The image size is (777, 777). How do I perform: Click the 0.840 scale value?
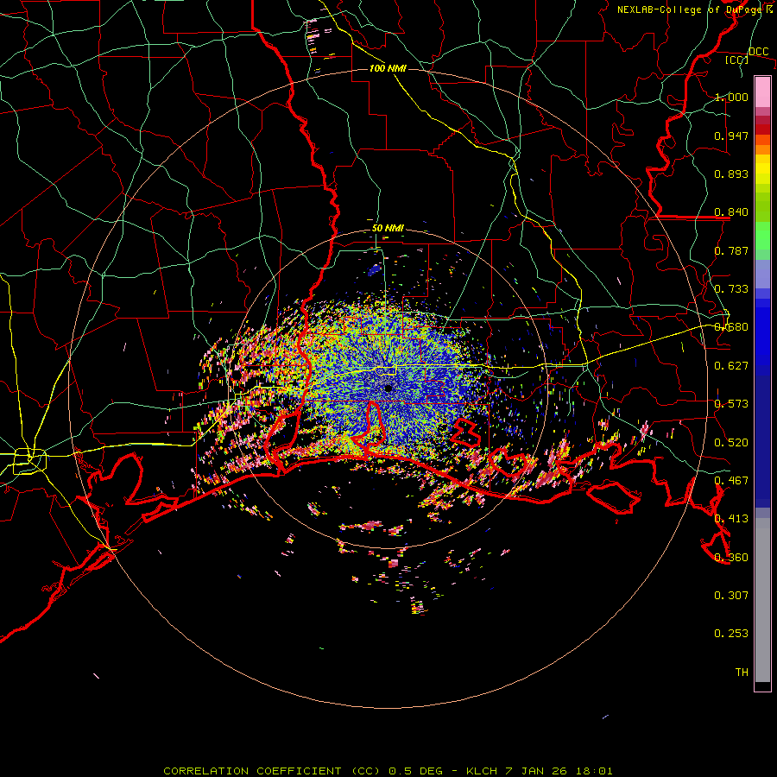click(731, 212)
